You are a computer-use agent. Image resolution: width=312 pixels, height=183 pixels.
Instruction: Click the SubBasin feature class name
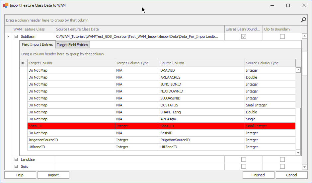click(x=28, y=36)
